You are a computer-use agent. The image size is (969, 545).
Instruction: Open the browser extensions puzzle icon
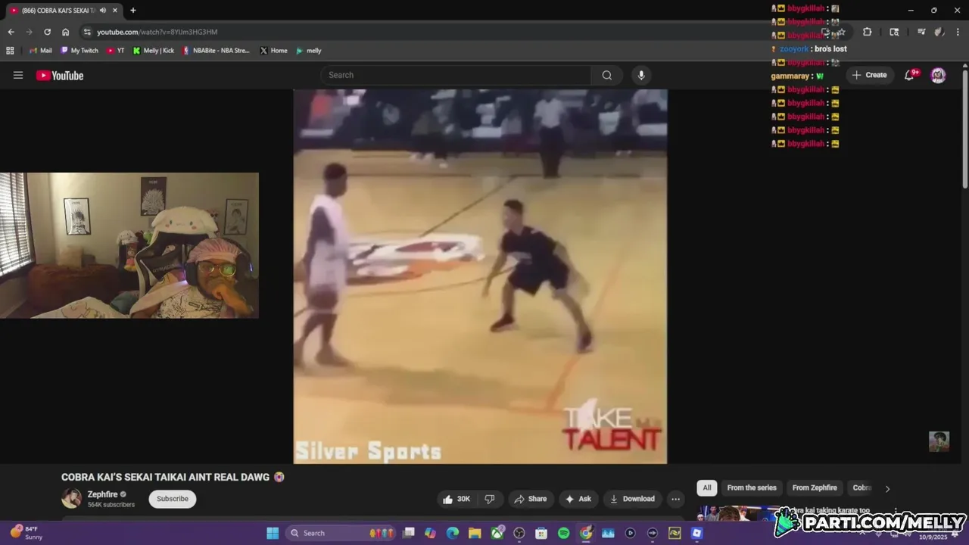click(868, 32)
